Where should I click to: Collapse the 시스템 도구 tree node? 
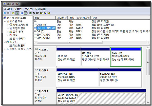coord(5,21)
